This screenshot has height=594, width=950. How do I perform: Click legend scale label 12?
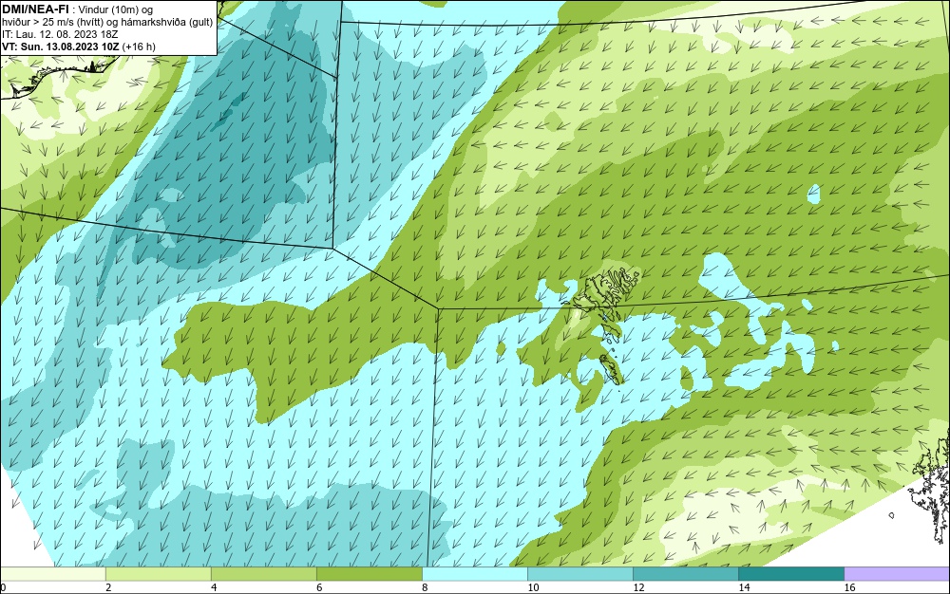pyautogui.click(x=638, y=587)
